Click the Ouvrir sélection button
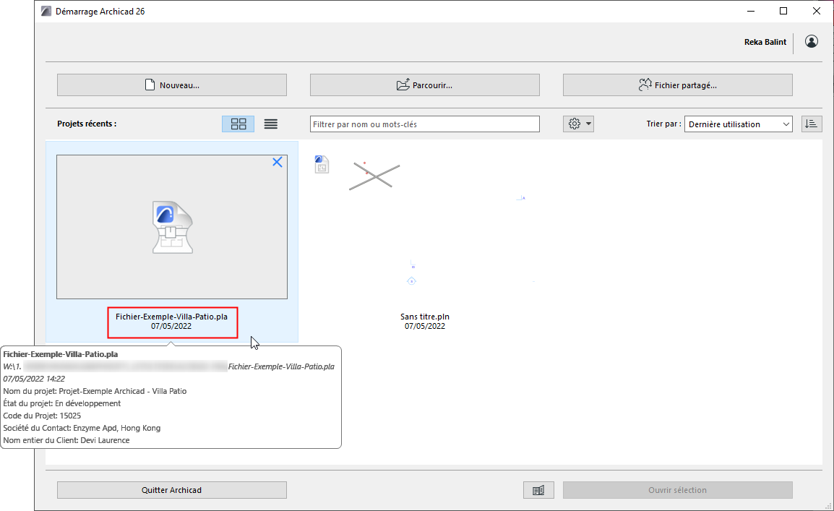The height and width of the screenshot is (511, 834). 678,490
